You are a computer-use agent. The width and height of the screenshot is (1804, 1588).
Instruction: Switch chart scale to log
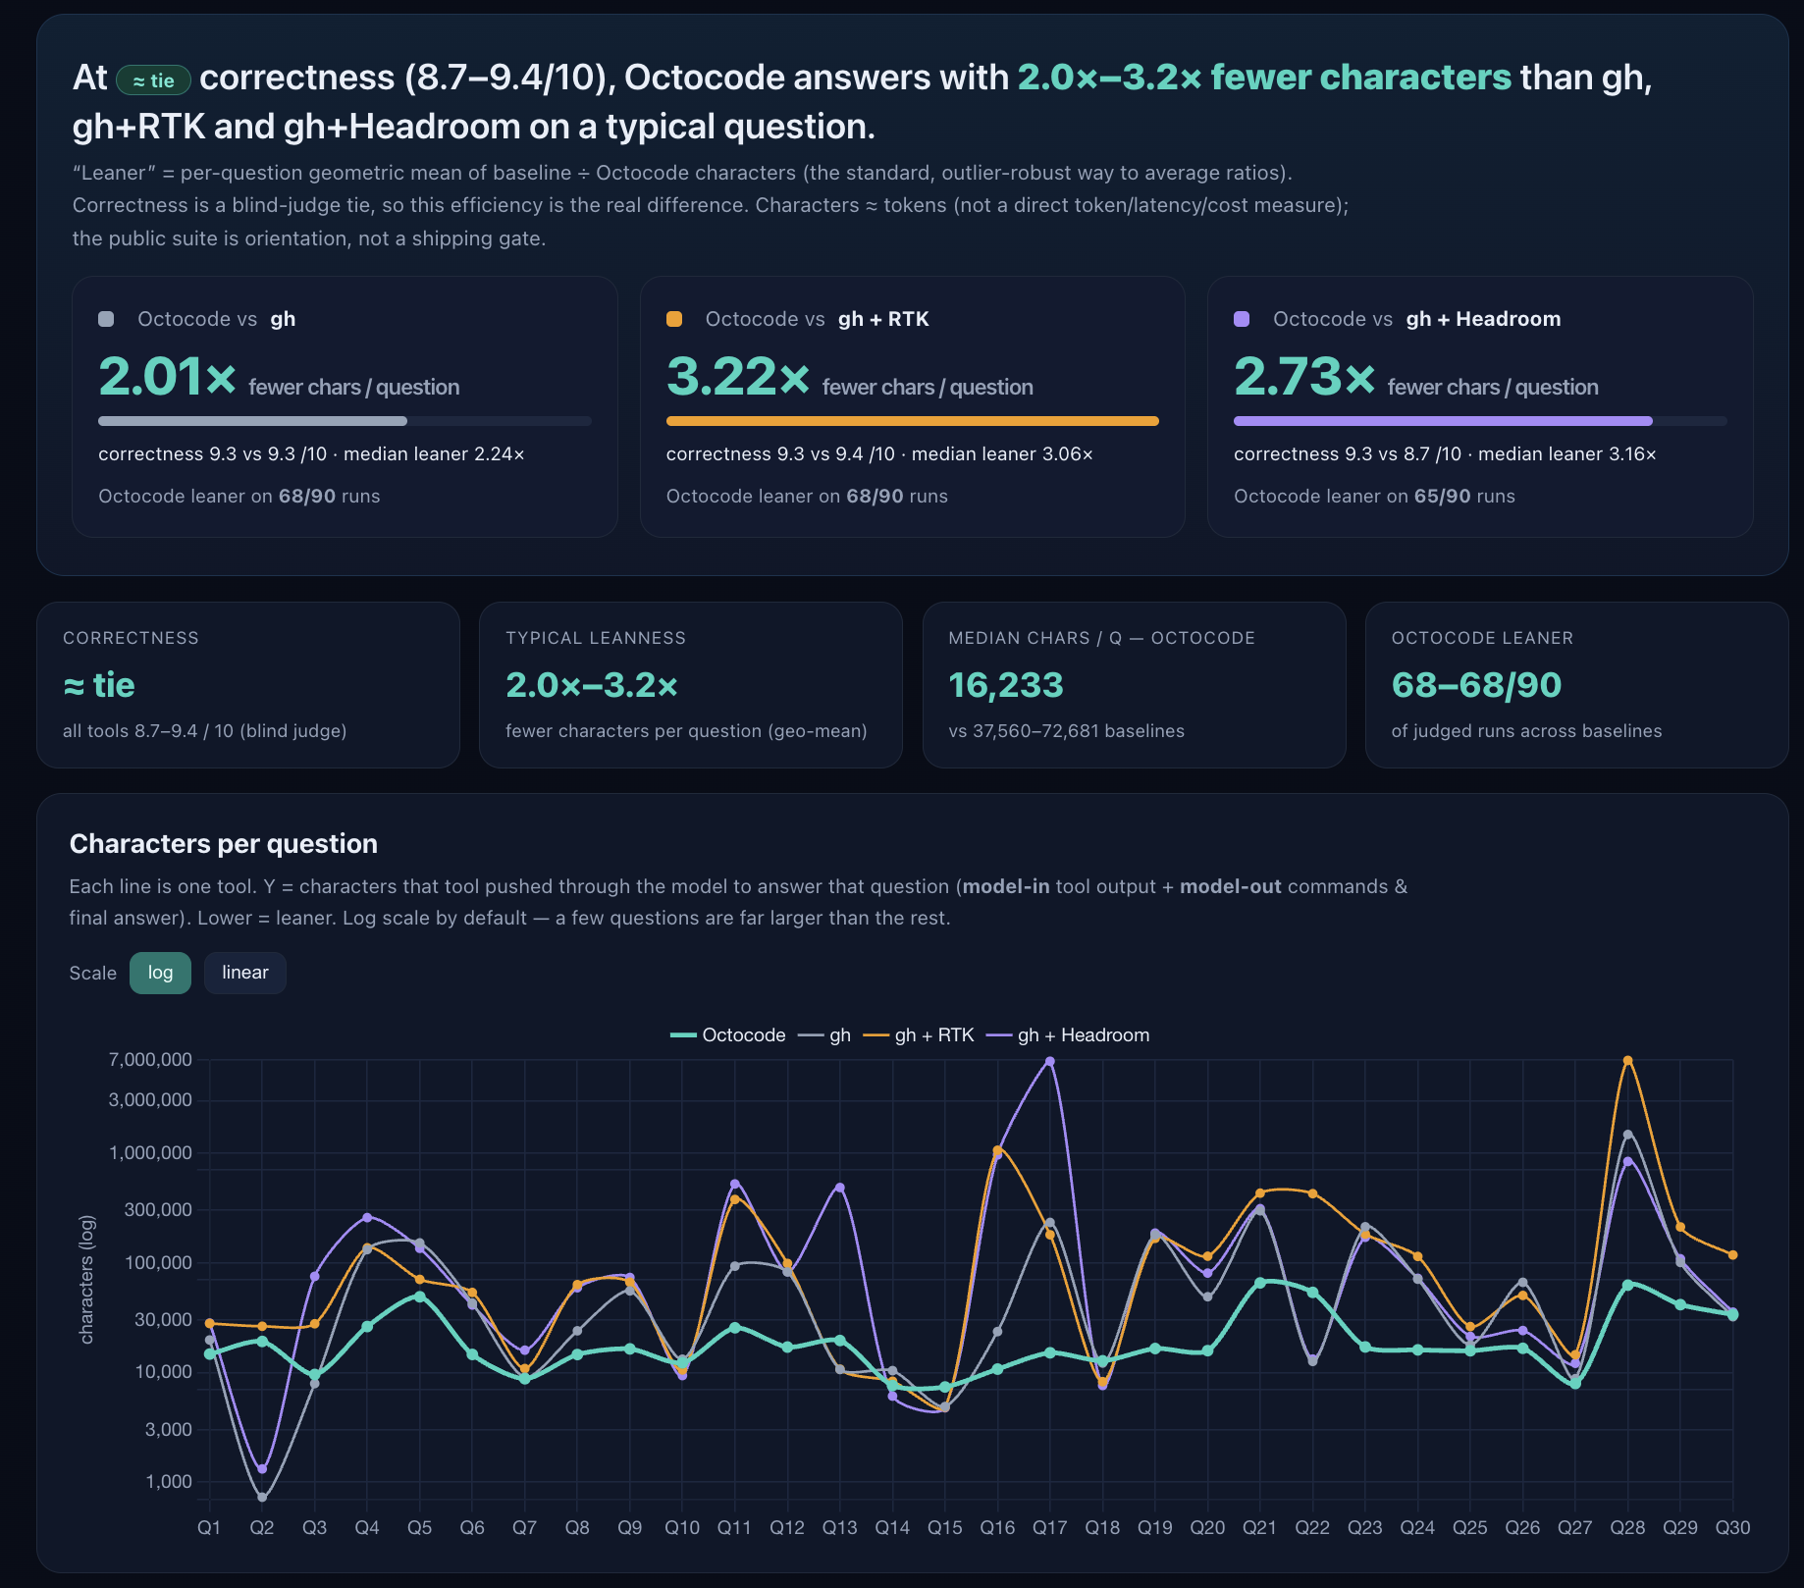160,973
